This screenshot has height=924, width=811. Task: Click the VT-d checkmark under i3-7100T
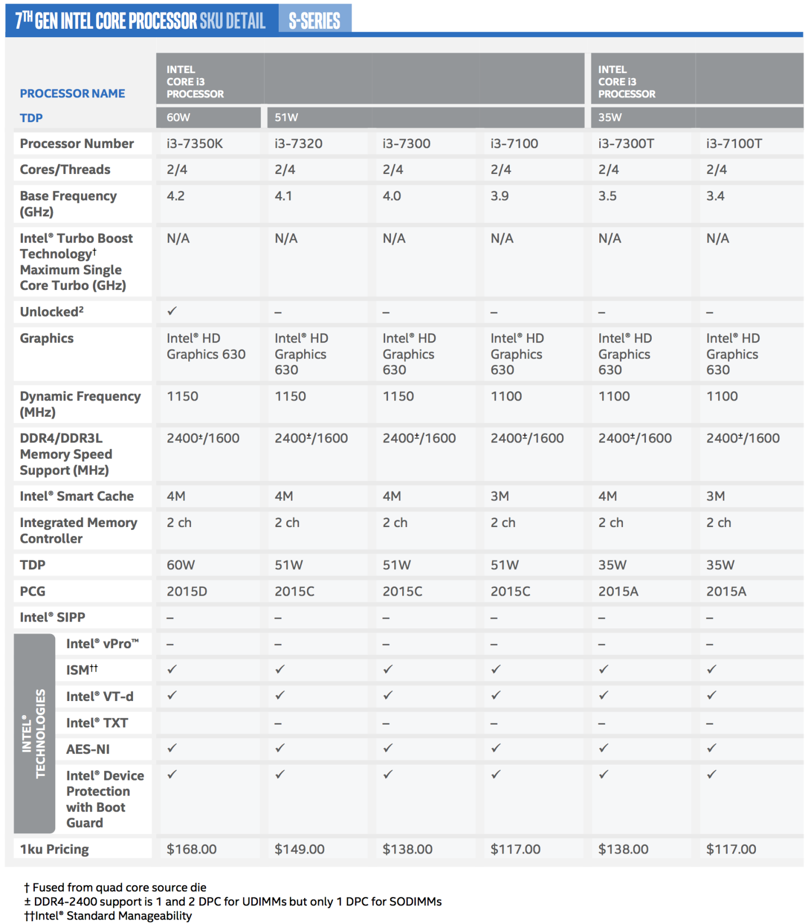tap(712, 695)
